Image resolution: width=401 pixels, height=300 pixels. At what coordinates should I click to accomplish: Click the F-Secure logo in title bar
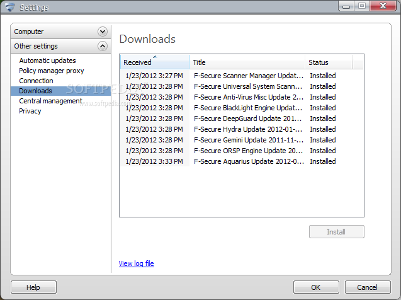pos(10,7)
